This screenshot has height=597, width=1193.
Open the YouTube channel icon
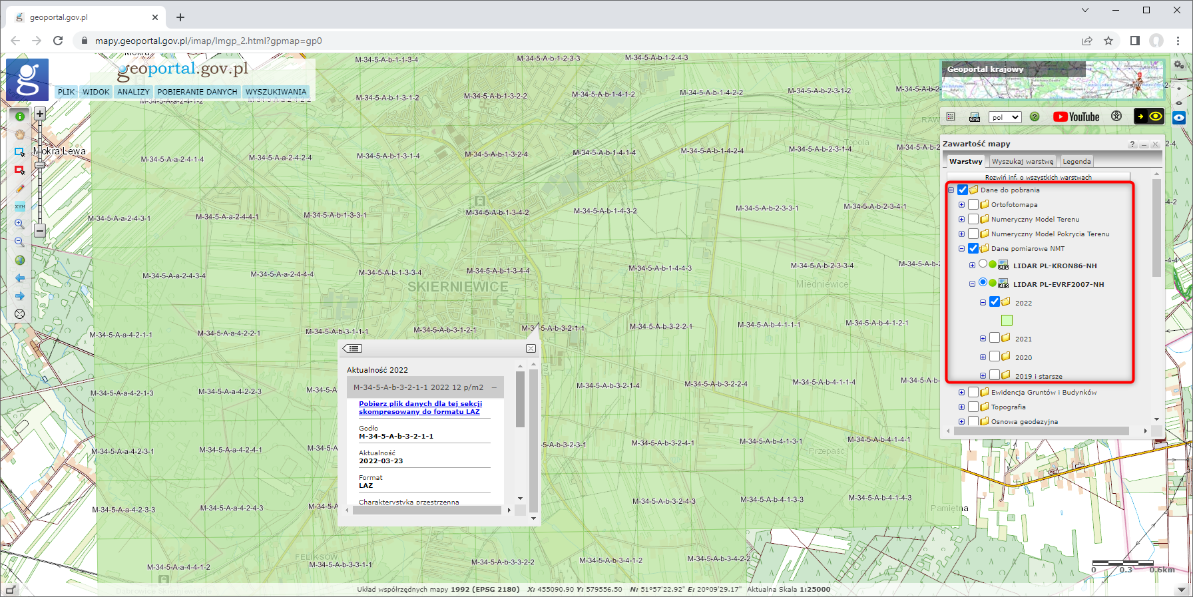click(x=1076, y=117)
